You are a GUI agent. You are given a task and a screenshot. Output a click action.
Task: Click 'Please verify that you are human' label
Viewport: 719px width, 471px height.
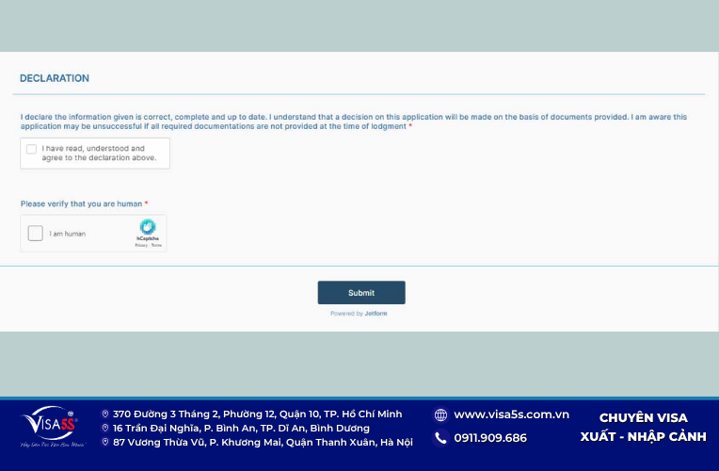(x=81, y=203)
